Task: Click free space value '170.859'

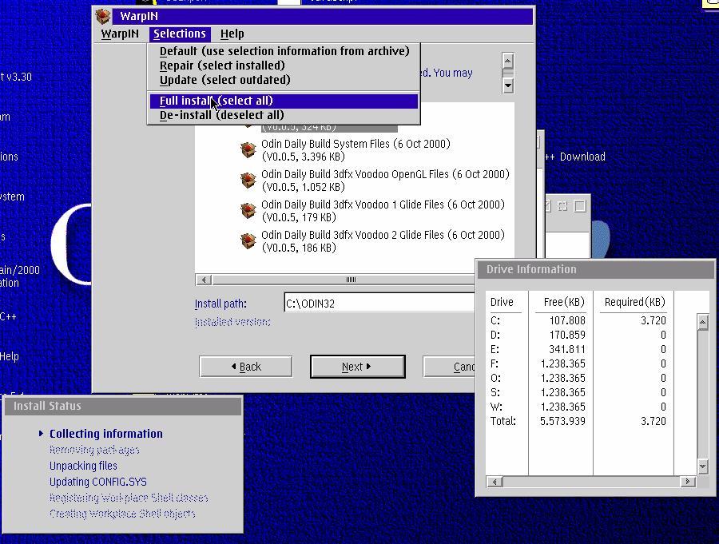Action: coord(567,335)
